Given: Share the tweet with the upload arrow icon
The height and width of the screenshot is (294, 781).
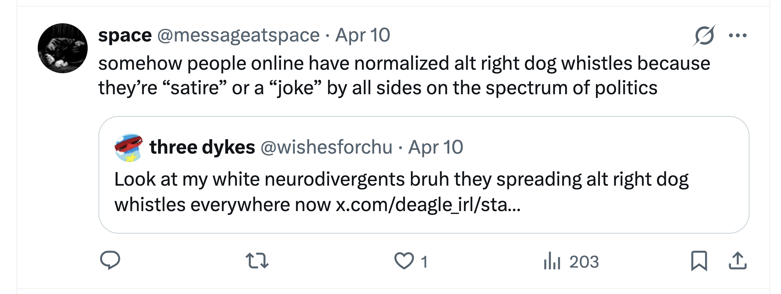Looking at the screenshot, I should (x=737, y=261).
